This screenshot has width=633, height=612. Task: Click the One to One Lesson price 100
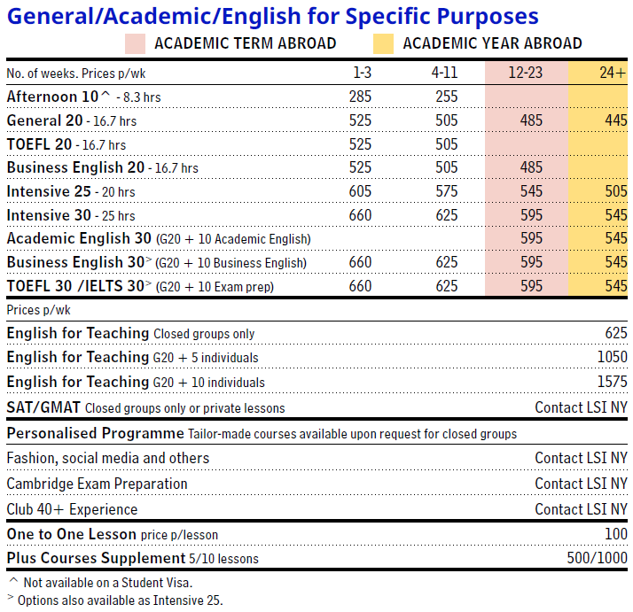[615, 535]
